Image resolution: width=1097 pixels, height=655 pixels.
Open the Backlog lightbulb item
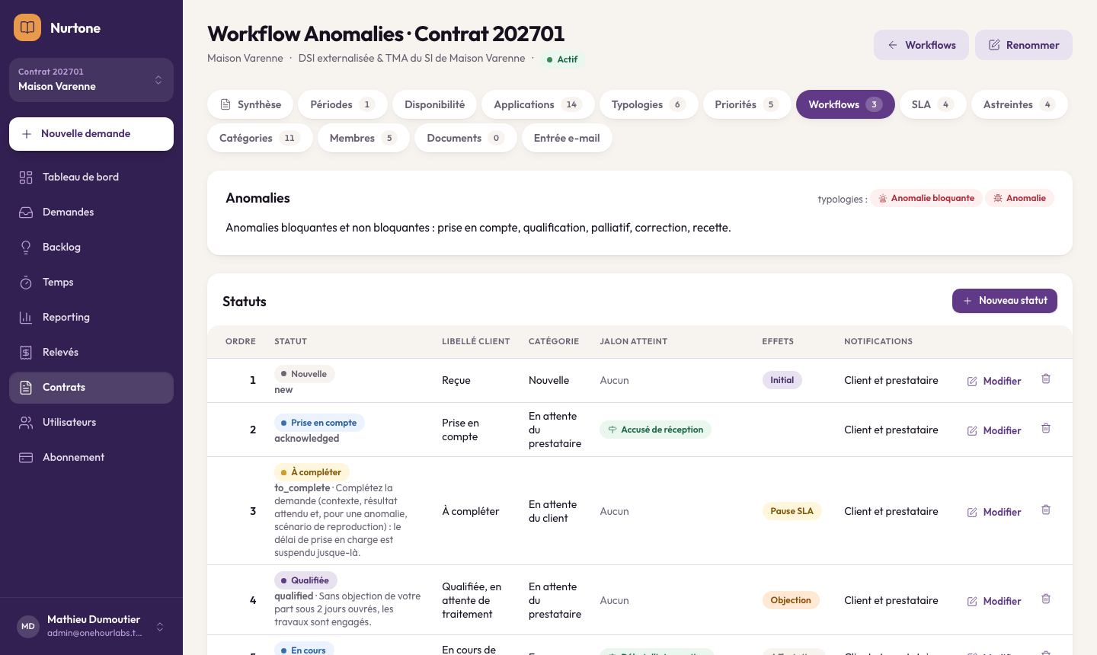click(x=91, y=247)
